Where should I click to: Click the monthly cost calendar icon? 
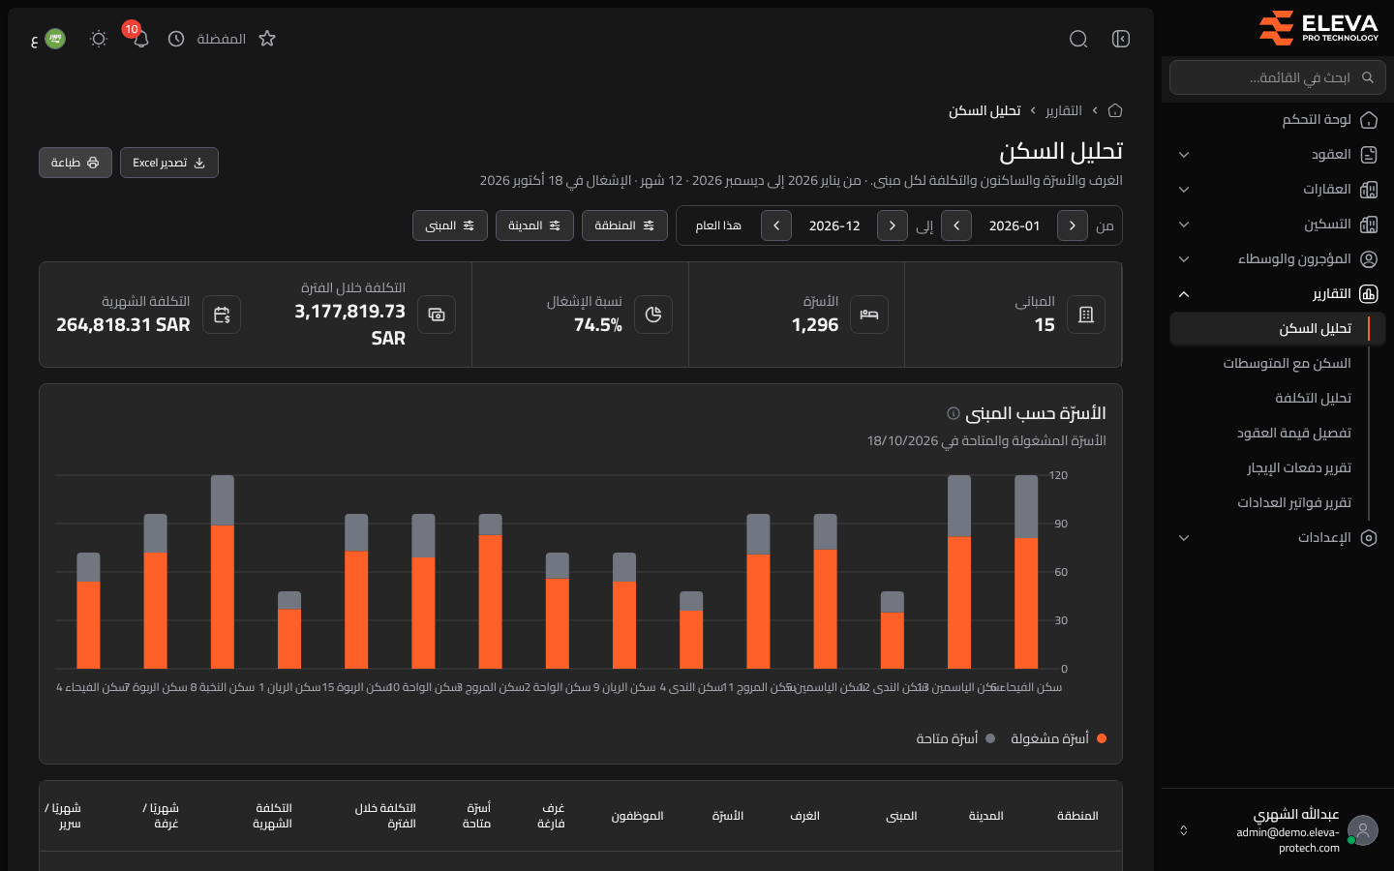(x=222, y=315)
